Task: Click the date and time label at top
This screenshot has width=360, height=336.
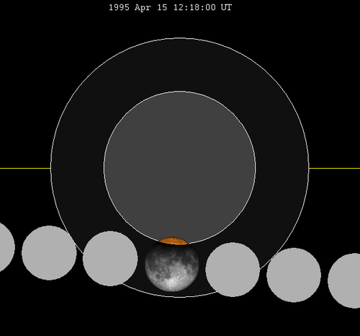Action: (170, 7)
